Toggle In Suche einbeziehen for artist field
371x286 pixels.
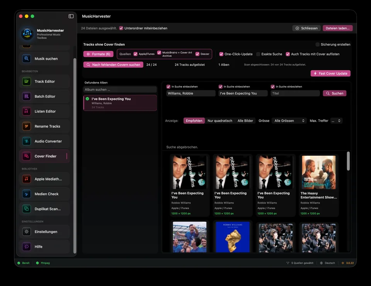tap(168, 87)
